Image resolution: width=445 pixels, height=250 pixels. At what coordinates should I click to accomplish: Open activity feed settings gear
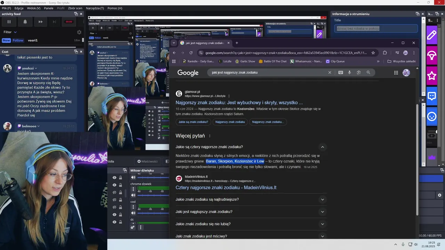(79, 32)
